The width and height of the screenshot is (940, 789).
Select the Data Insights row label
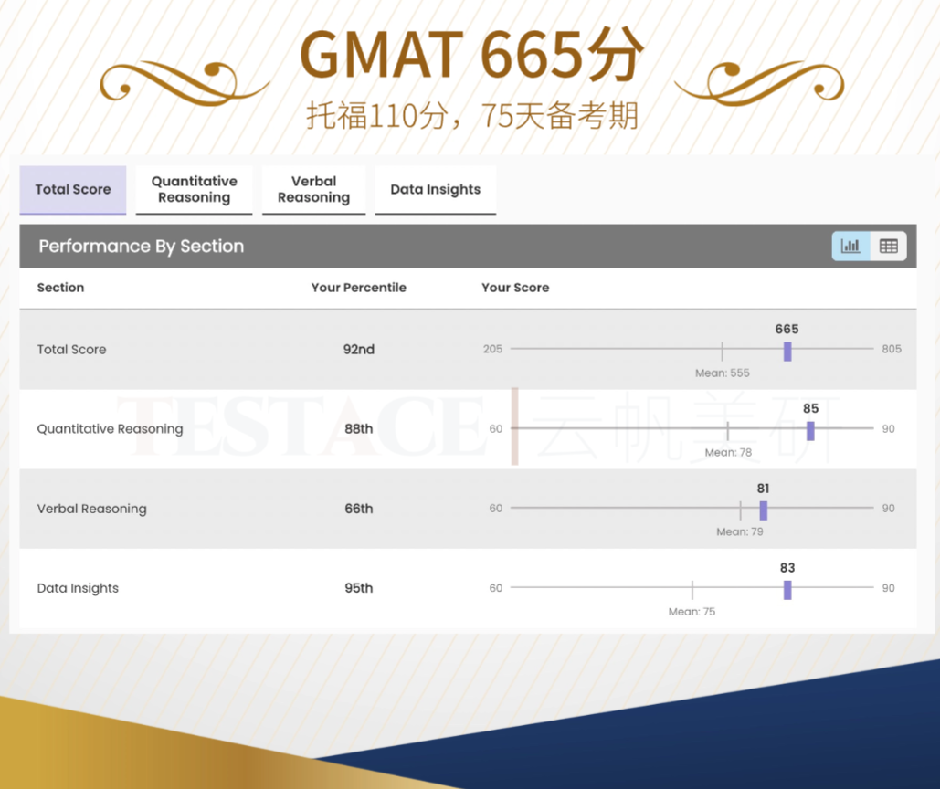coord(78,588)
